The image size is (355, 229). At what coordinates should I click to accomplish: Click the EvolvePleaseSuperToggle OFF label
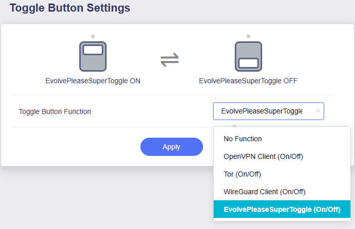coord(248,80)
